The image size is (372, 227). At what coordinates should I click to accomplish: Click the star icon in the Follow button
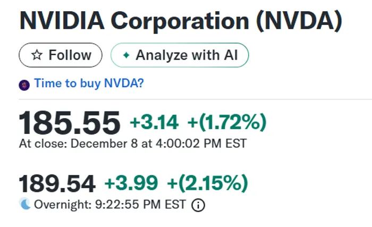pos(36,55)
